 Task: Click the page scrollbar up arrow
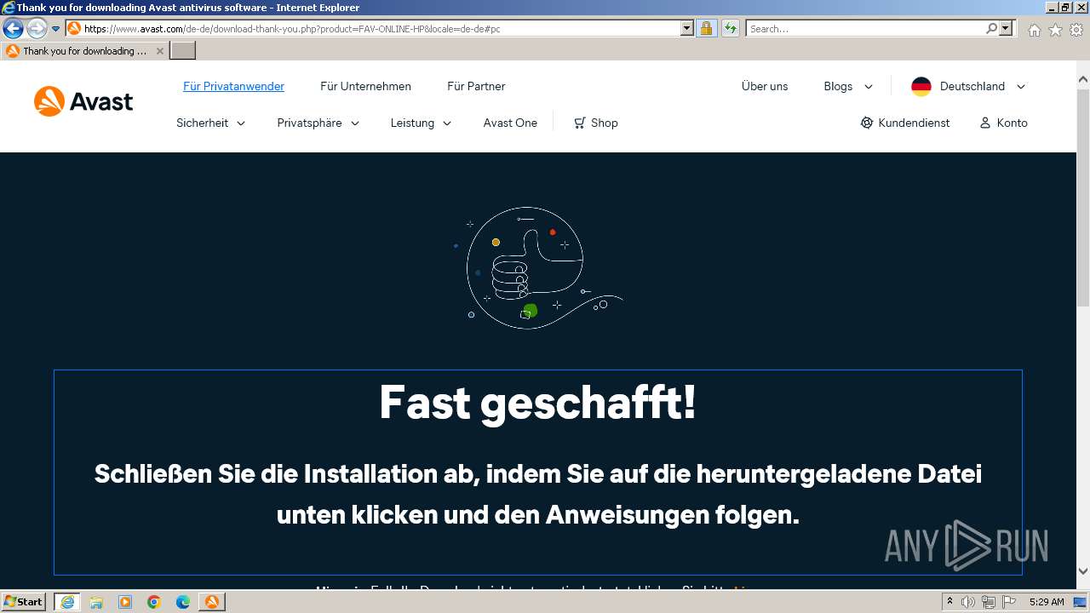pyautogui.click(x=1083, y=80)
